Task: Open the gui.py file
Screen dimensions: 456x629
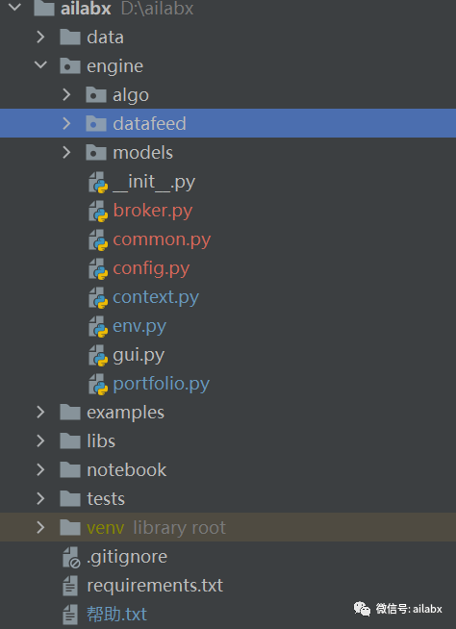Action: point(139,356)
